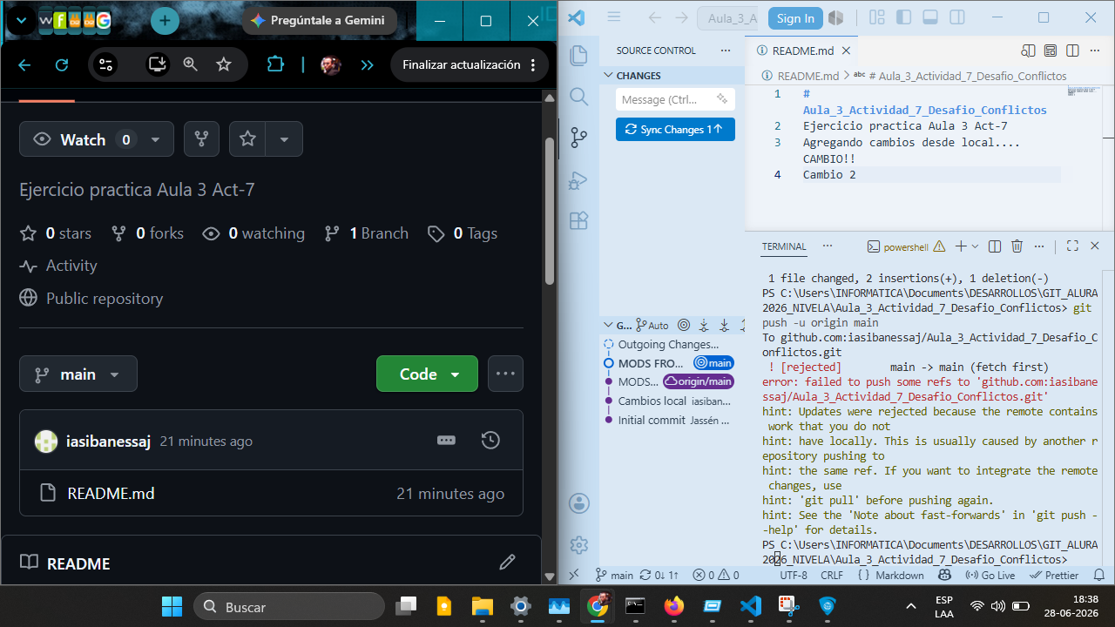This screenshot has height=627, width=1115.
Task: Open terminal panel overflow ellipsis next to TERMINAL
Action: (x=828, y=246)
